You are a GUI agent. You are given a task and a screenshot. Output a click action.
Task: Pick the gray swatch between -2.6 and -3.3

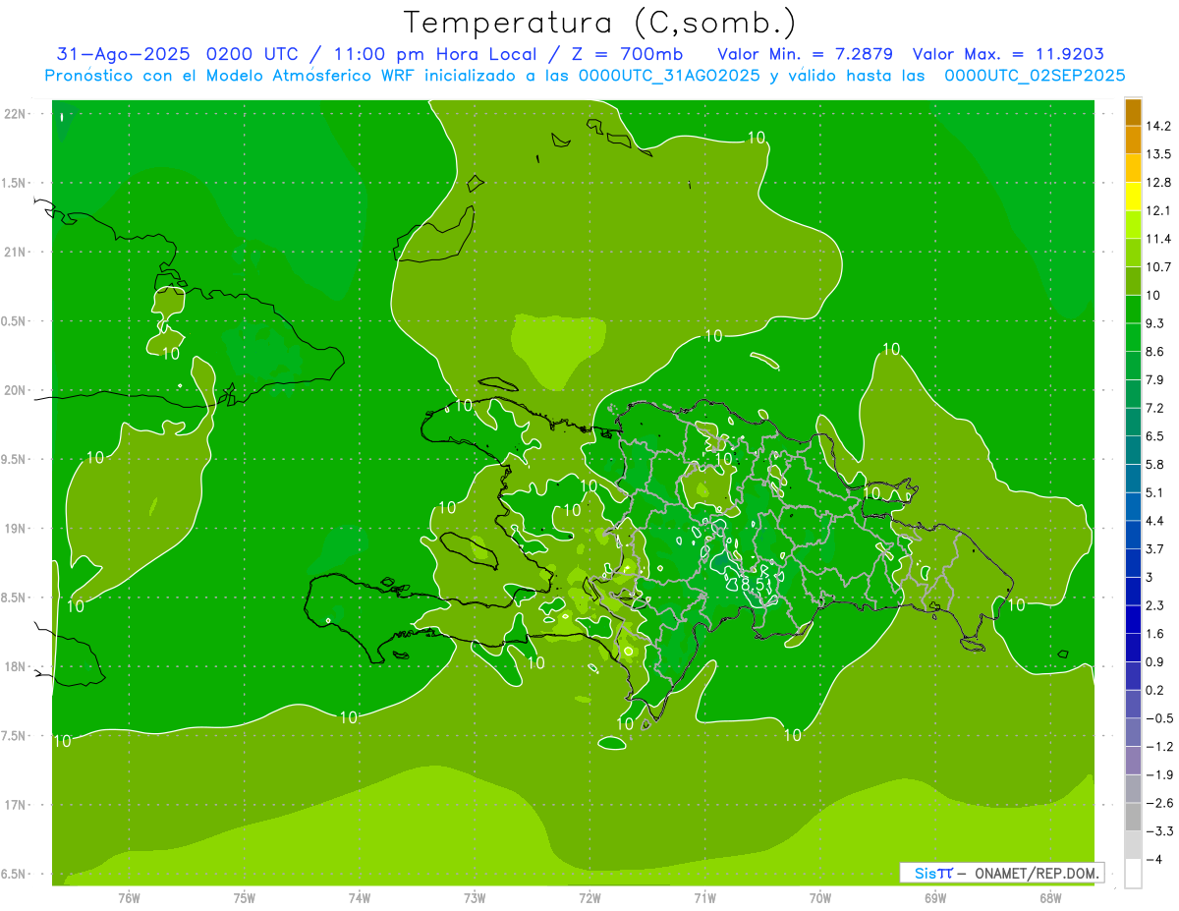pyautogui.click(x=1133, y=817)
